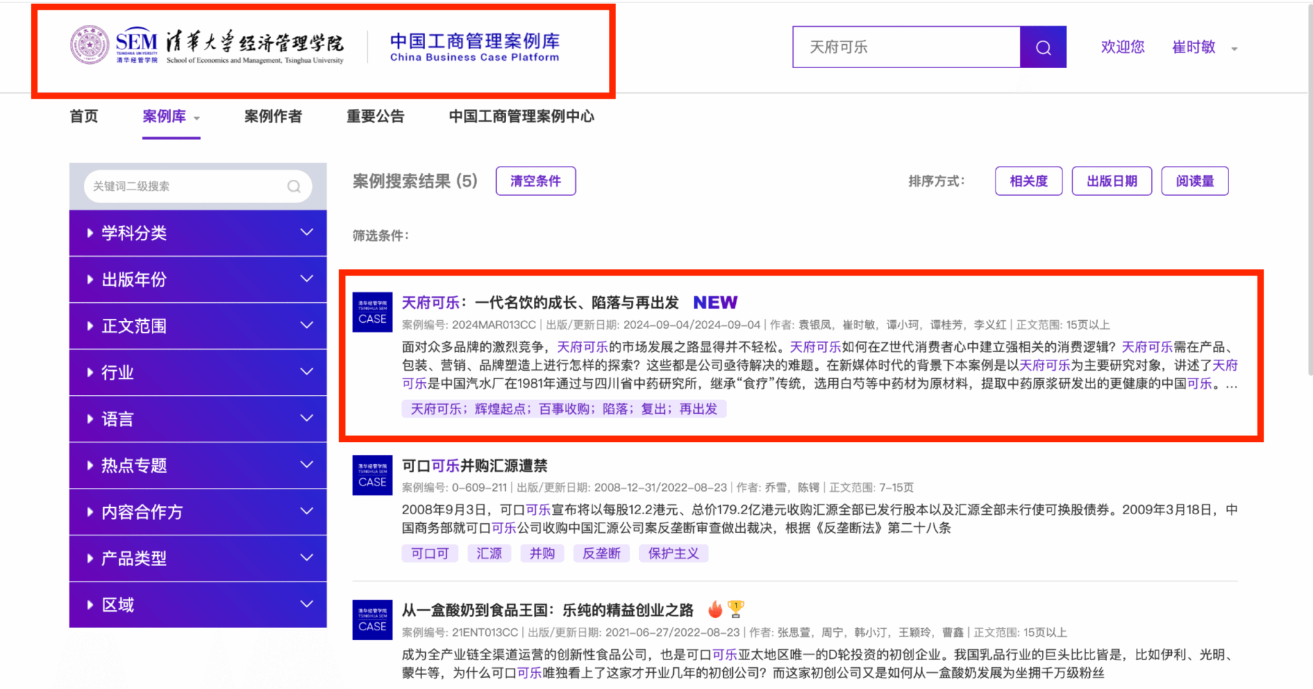Image resolution: width=1313 pixels, height=689 pixels.
Task: Click the magnifier in keyword secondary search
Action: (294, 186)
